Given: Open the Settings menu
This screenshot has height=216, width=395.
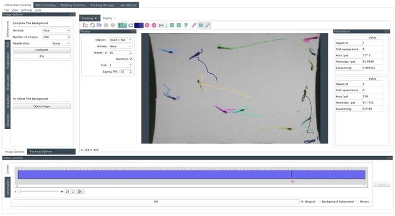Looking at the screenshot, I should click(x=27, y=10).
